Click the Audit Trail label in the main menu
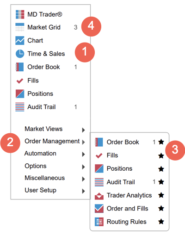This screenshot has width=185, height=242. (x=42, y=107)
